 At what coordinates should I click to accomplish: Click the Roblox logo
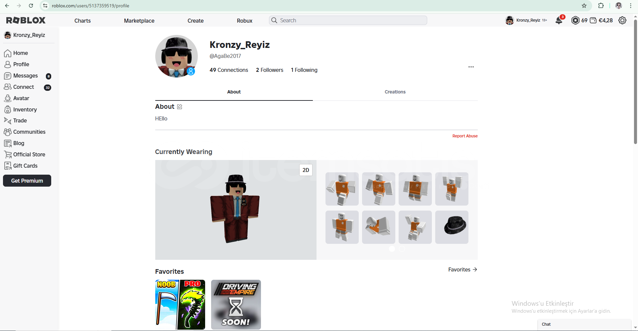[x=26, y=20]
